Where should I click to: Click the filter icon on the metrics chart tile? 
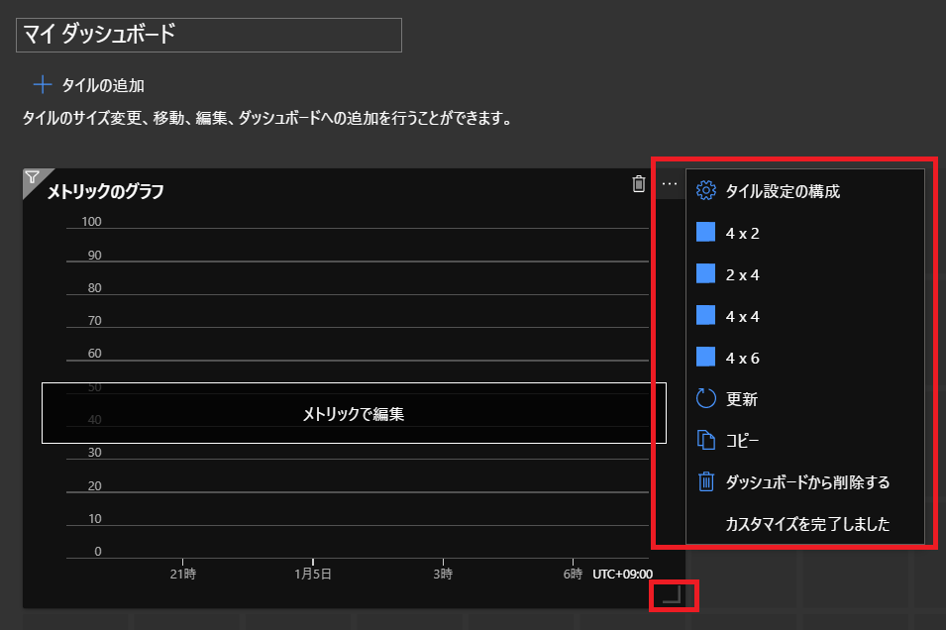click(x=33, y=177)
